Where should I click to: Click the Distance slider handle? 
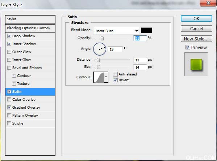(x=98, y=60)
